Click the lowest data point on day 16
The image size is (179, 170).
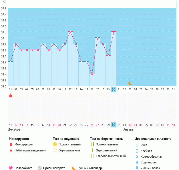point(92,74)
